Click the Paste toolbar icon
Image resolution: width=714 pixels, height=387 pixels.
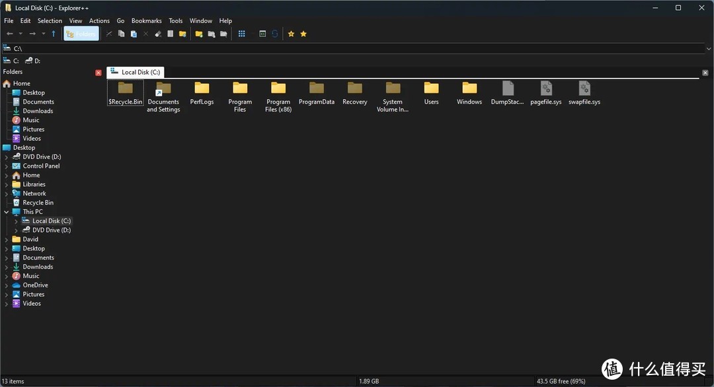[x=134, y=34]
